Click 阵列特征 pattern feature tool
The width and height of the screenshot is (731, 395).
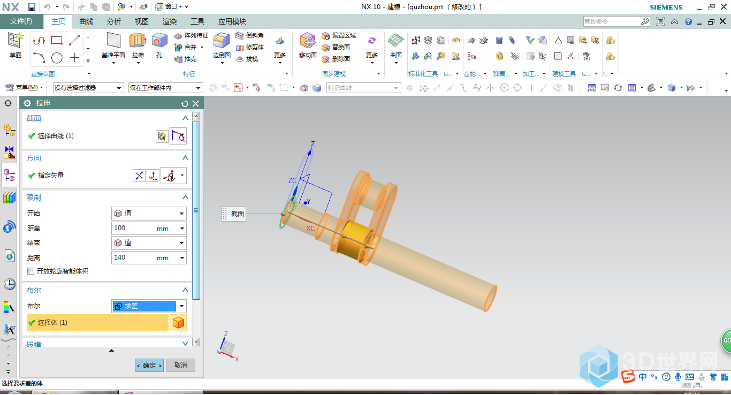191,35
